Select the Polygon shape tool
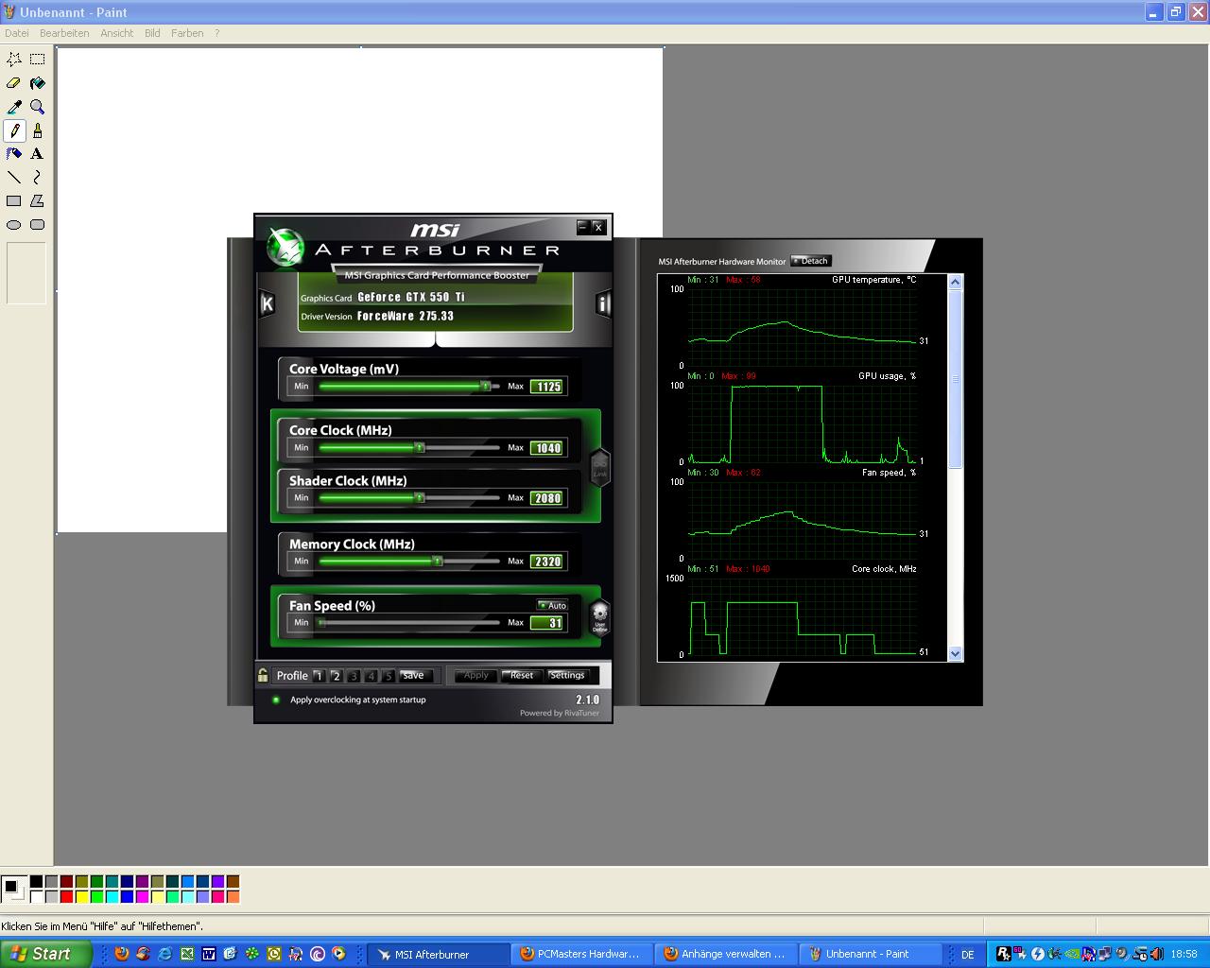The width and height of the screenshot is (1210, 968). point(38,201)
